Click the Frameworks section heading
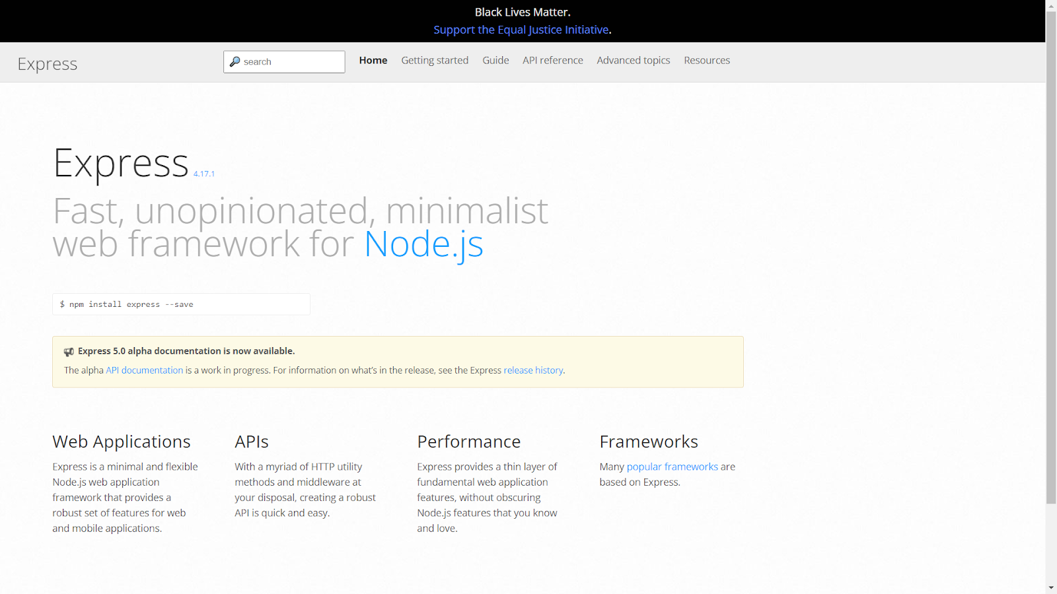Screen dimensions: 1057x594 click(x=649, y=442)
